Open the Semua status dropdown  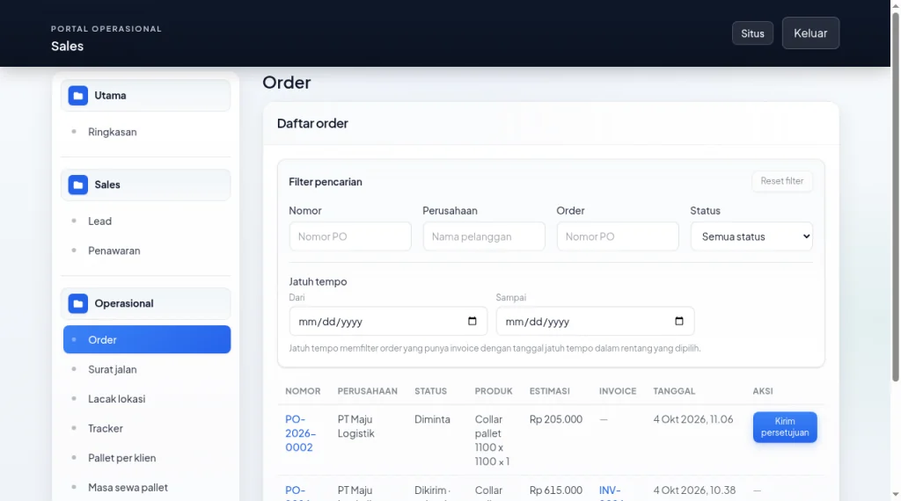tap(751, 236)
